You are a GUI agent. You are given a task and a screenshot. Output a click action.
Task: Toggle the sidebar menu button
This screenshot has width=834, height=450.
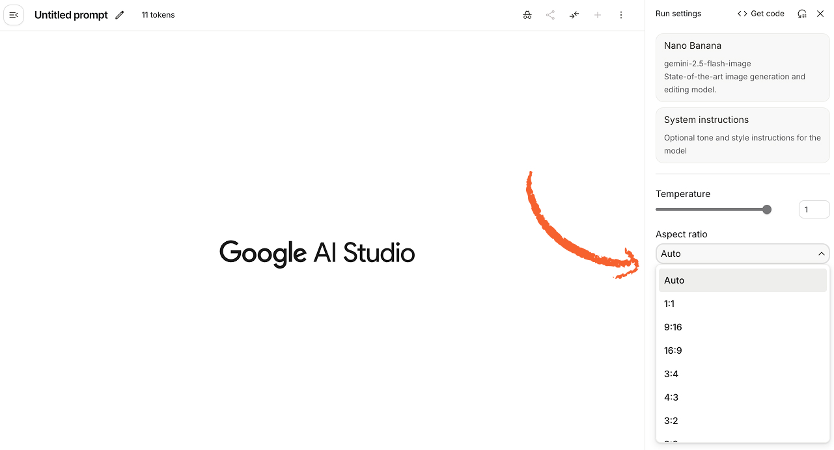coord(14,15)
